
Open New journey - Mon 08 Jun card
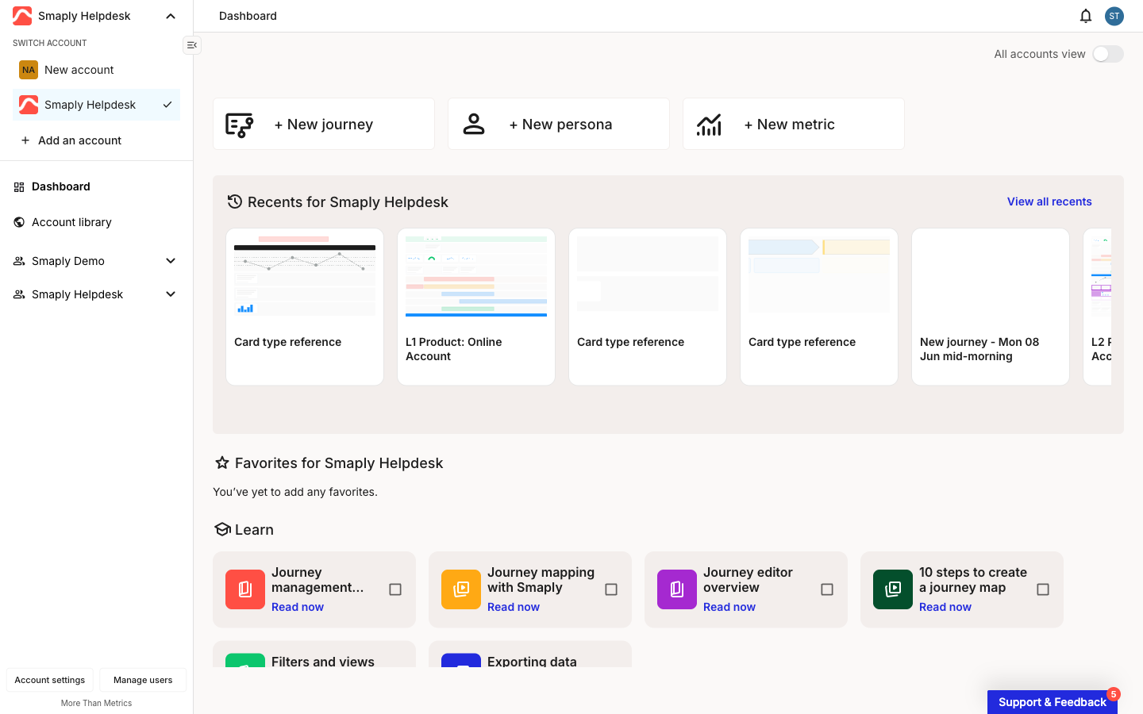[x=991, y=307]
